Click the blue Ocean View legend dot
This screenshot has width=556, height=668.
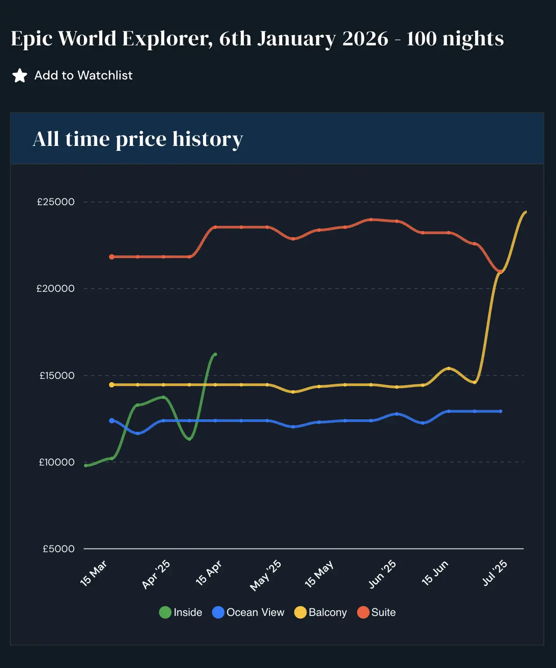coord(218,612)
